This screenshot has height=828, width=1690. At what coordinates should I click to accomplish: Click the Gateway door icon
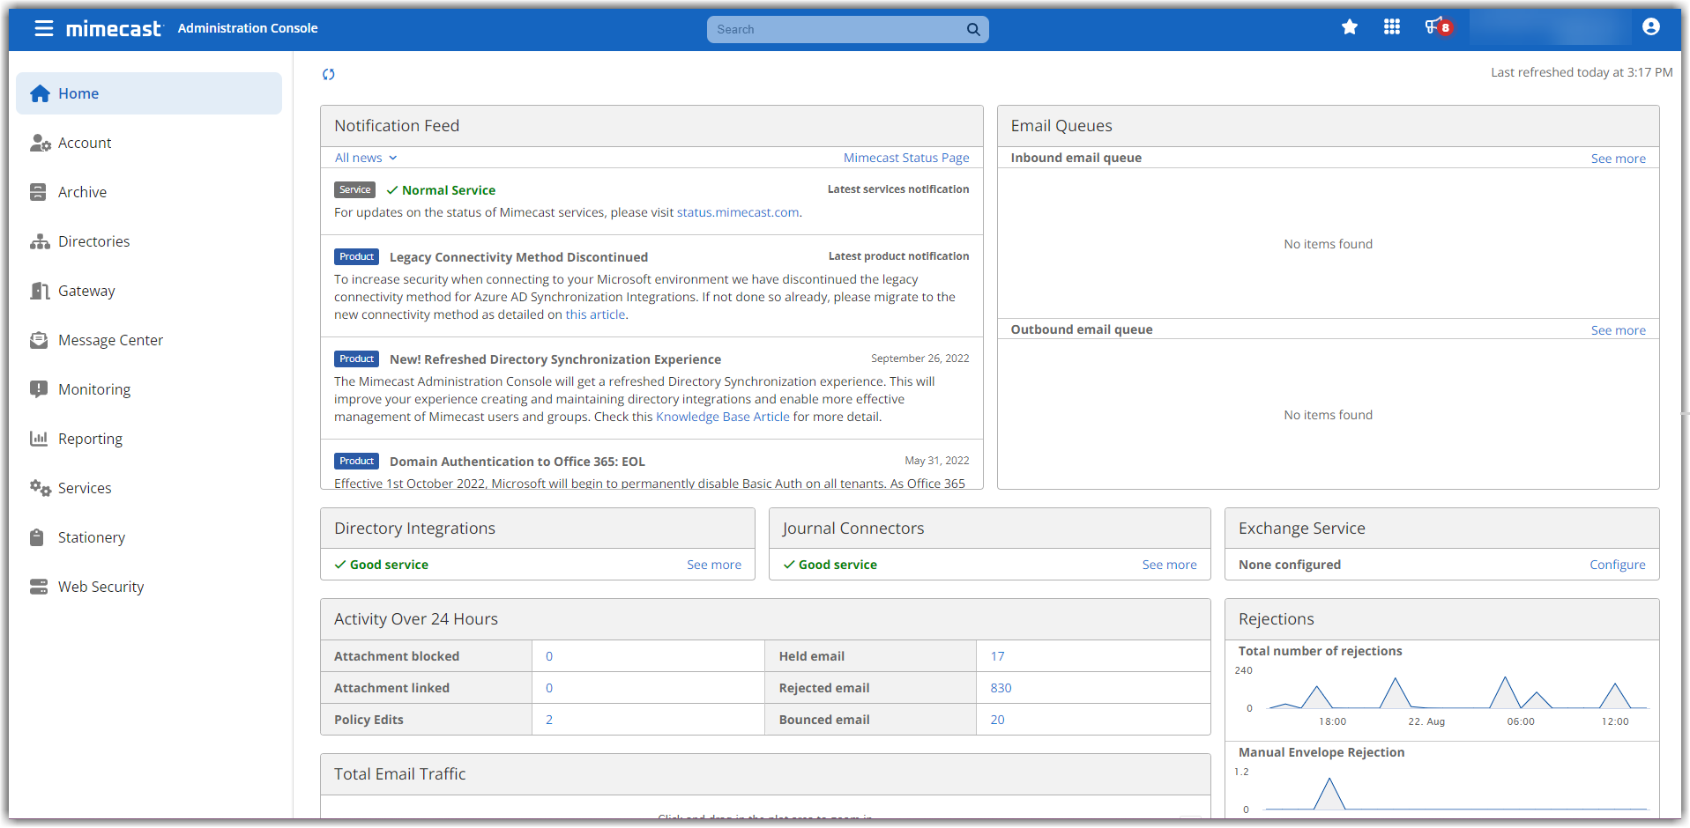(x=40, y=291)
